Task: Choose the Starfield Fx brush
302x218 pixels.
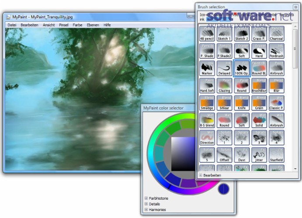Action: 276,155
